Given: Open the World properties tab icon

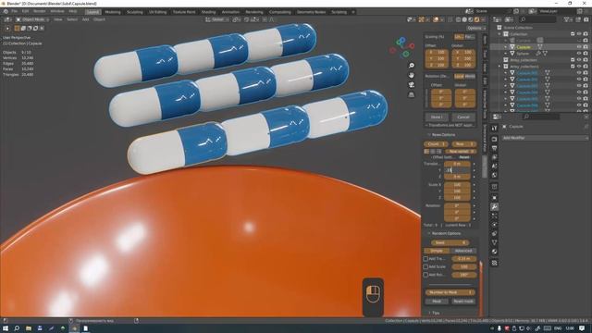Looking at the screenshot, I should pyautogui.click(x=494, y=175).
